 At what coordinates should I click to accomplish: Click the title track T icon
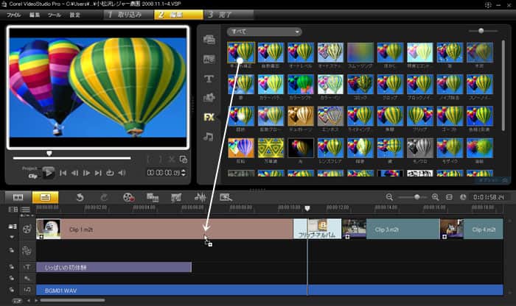[x=27, y=267]
